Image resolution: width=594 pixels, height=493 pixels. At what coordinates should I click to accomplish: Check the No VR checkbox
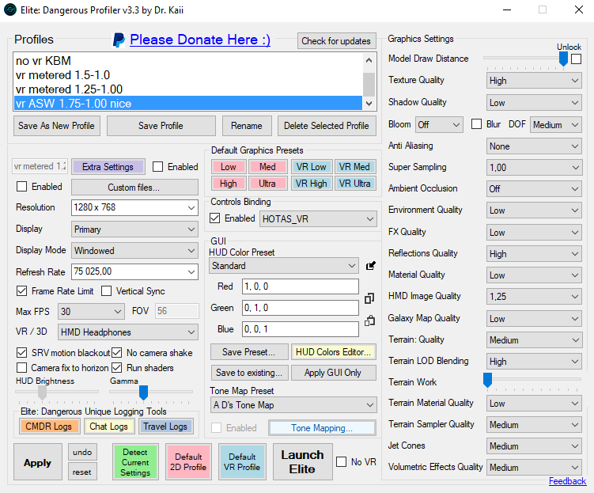tap(342, 462)
